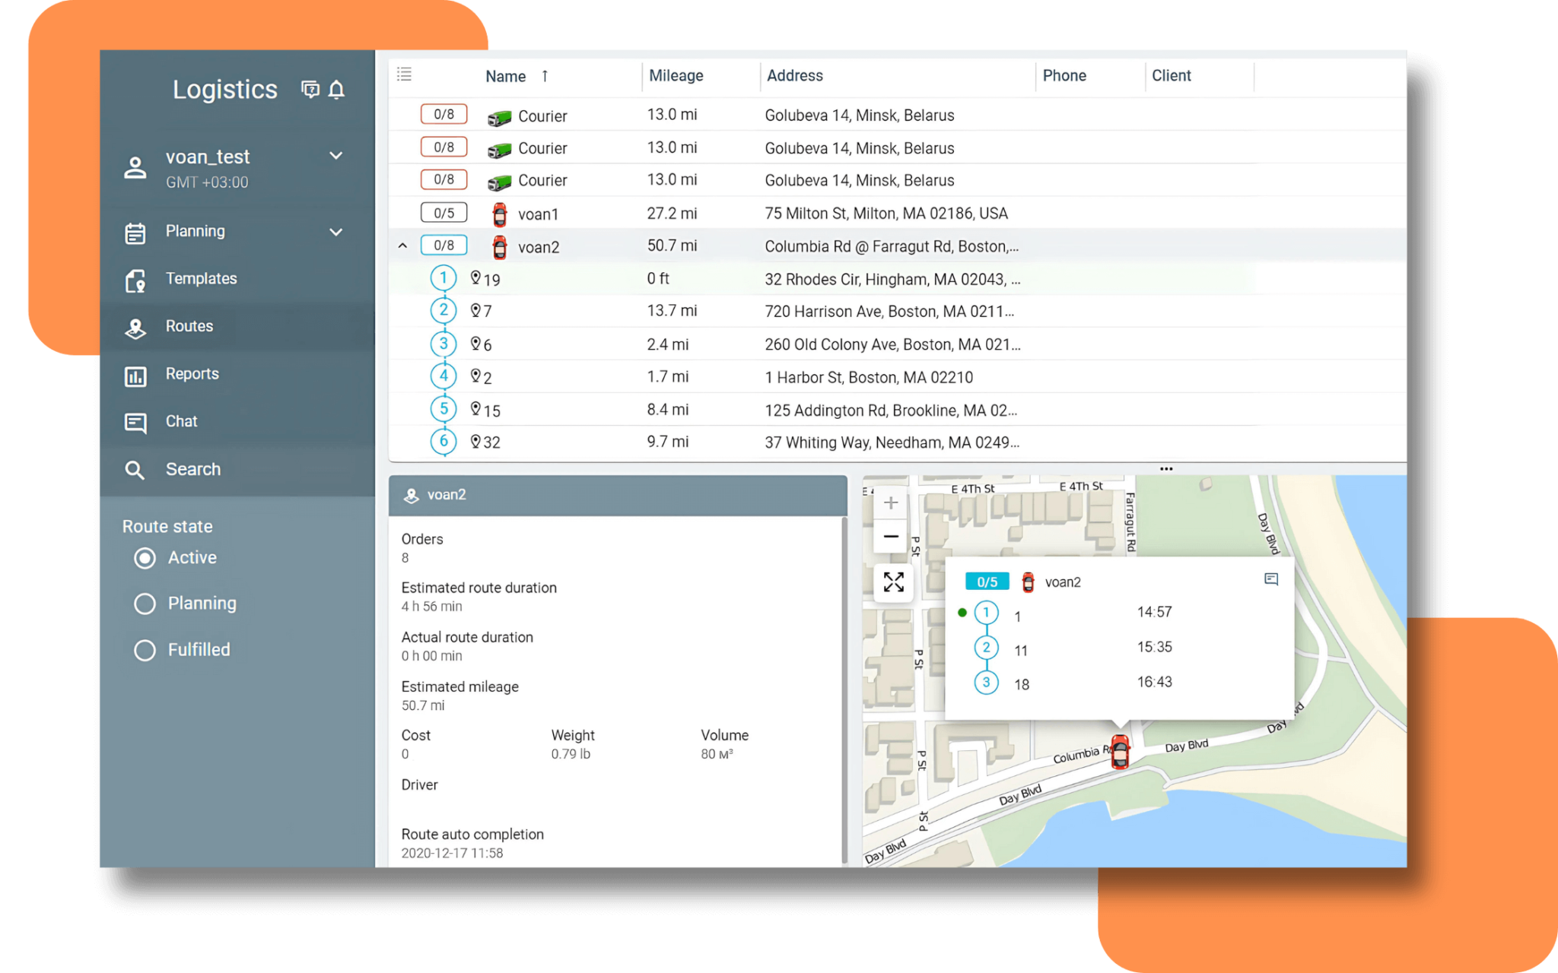Select the Planning route state radio
This screenshot has width=1558, height=973.
145,604
